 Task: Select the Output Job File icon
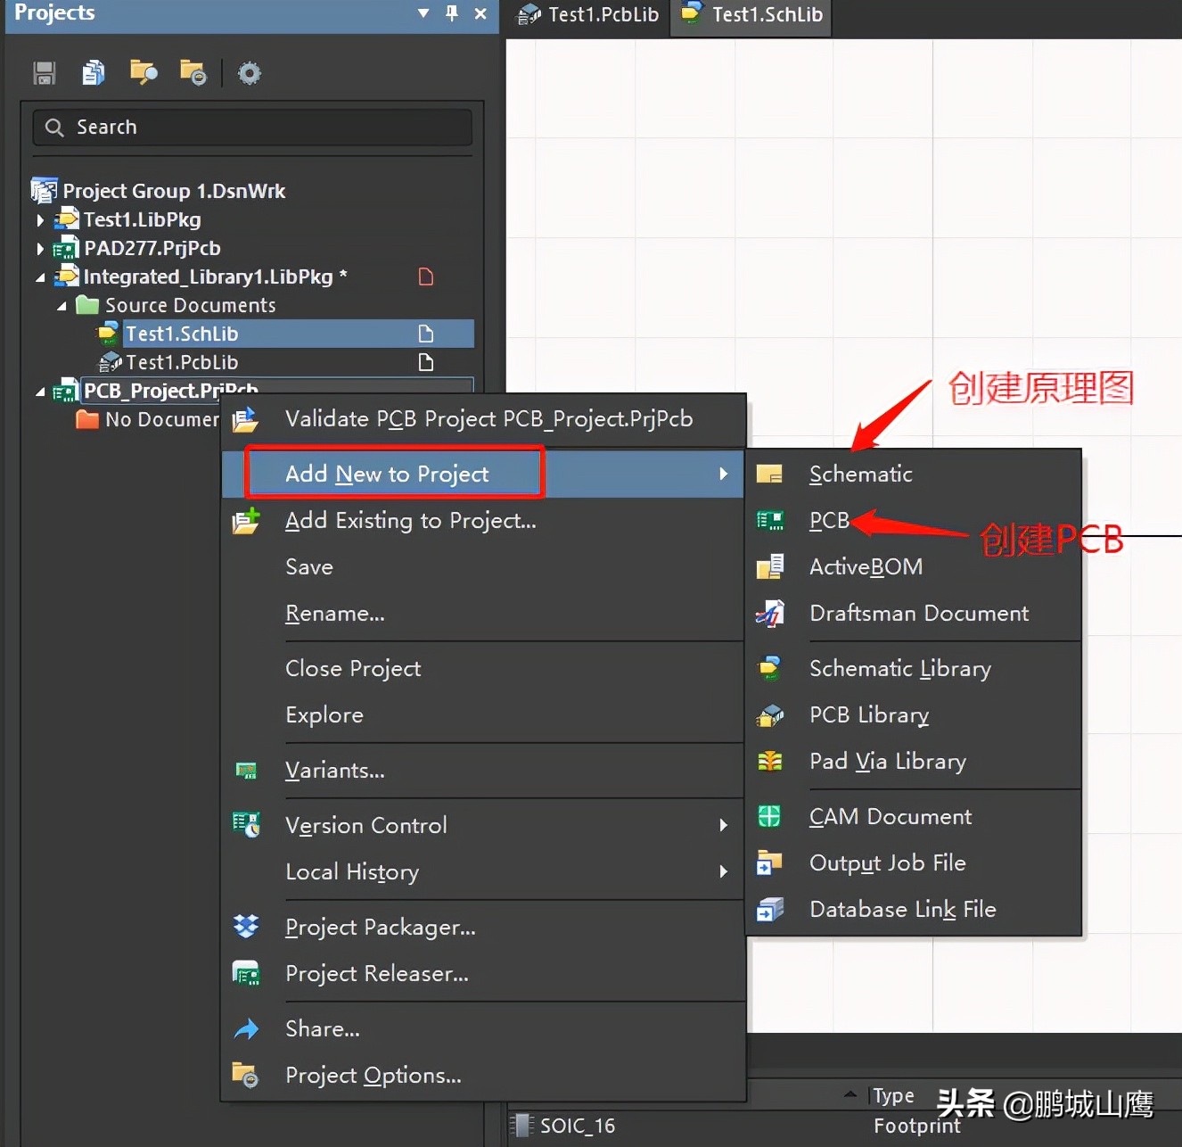coord(769,862)
